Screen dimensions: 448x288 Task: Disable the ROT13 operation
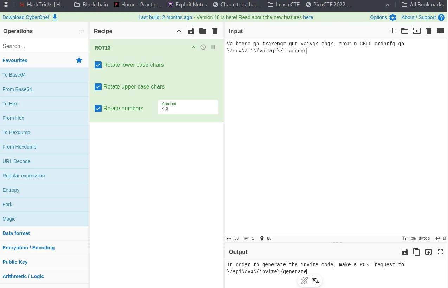(x=203, y=47)
